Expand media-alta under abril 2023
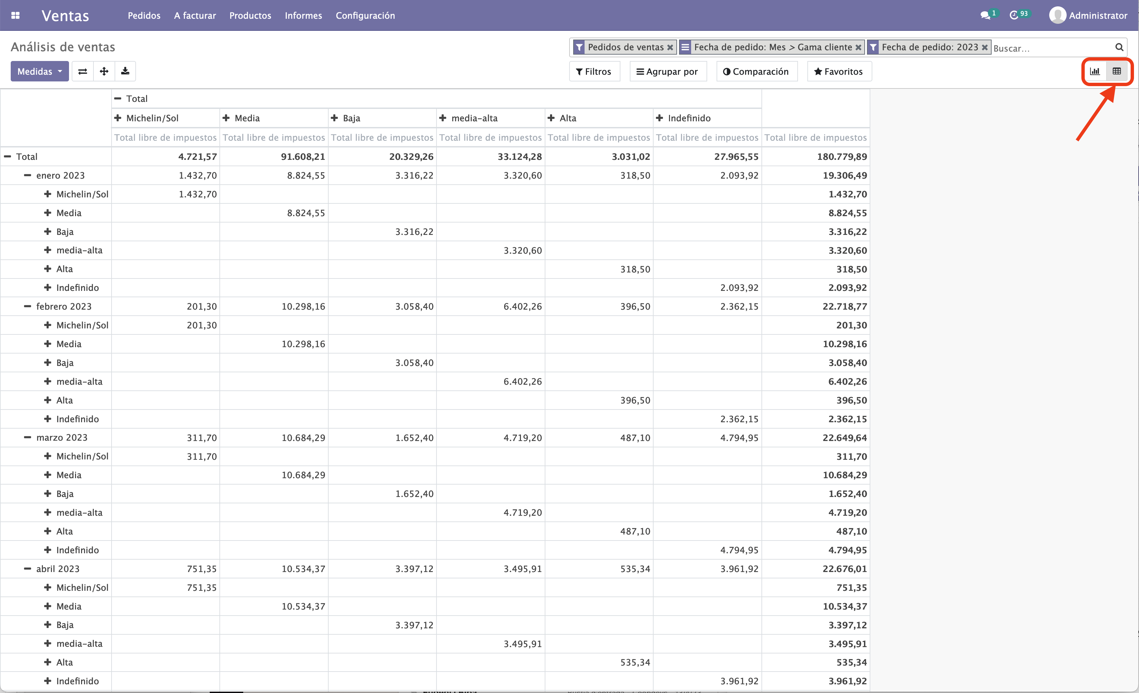The width and height of the screenshot is (1139, 693). (x=56, y=643)
